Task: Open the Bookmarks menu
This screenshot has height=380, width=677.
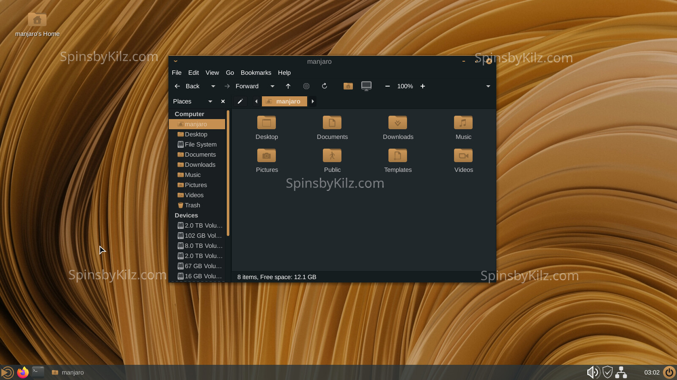Action: tap(256, 73)
